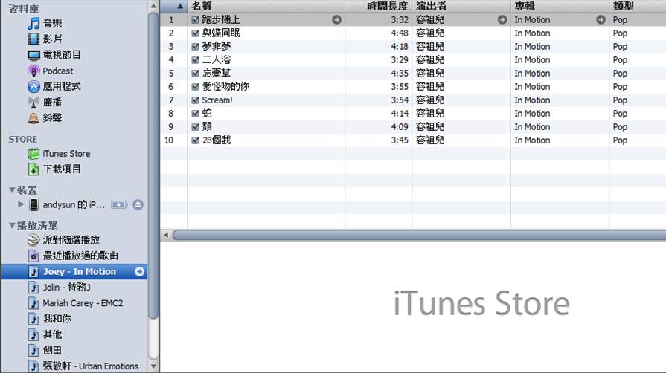The width and height of the screenshot is (666, 373).
Task: Click the sidebar scroll up arrow
Action: click(x=153, y=6)
